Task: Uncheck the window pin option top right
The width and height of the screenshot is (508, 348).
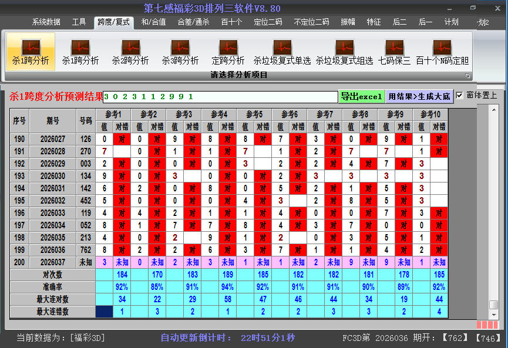Action: point(460,95)
